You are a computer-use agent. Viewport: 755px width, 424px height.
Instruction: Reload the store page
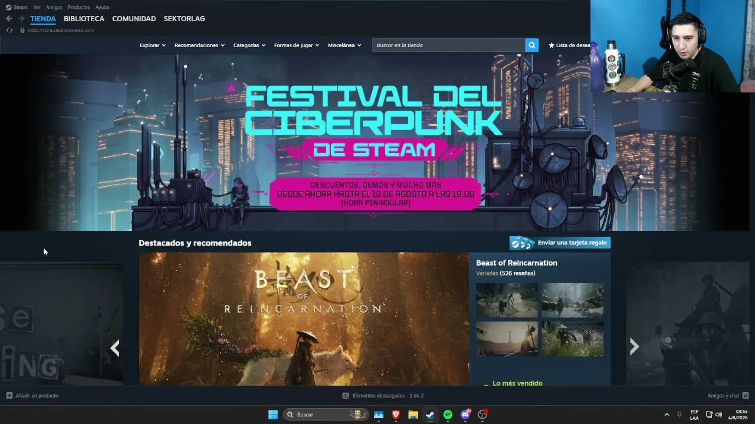pos(9,30)
